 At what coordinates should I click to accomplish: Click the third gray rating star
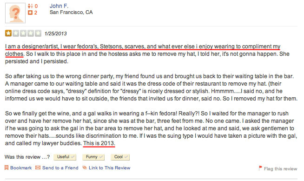coord(23,33)
